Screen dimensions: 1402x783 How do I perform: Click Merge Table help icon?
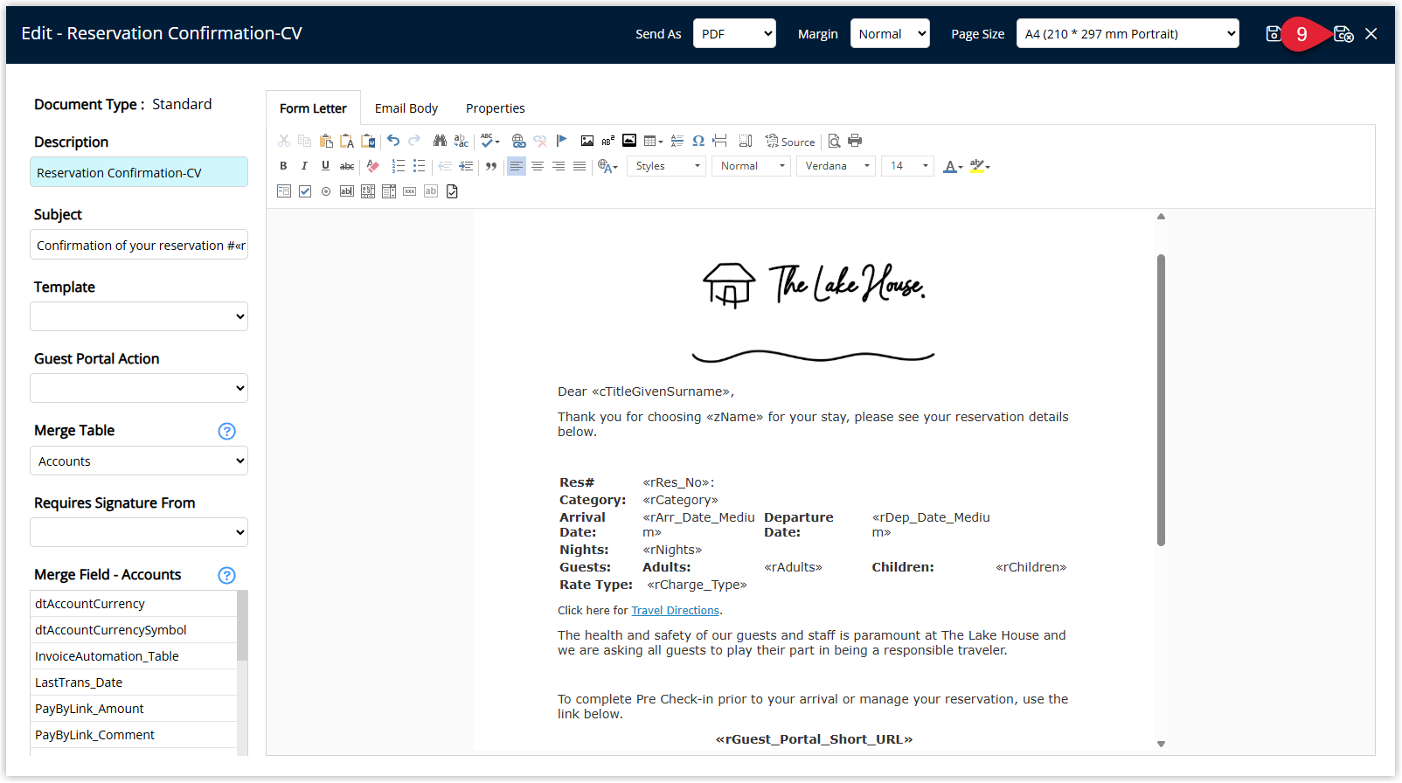226,431
